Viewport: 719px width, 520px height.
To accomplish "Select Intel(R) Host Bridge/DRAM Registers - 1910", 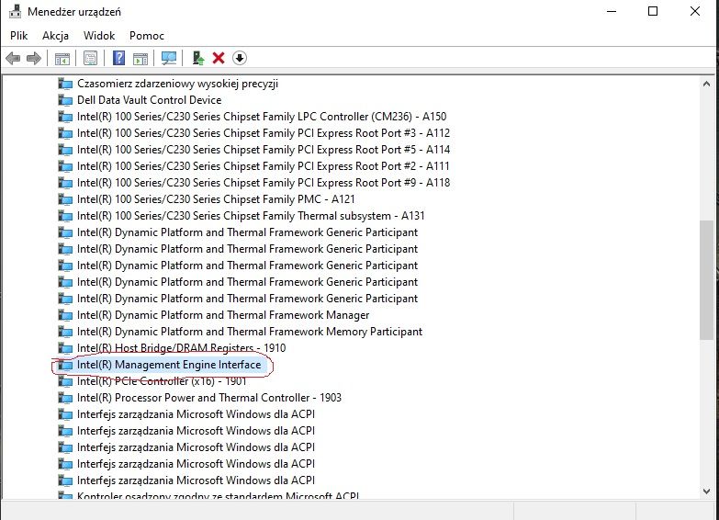I will click(181, 348).
